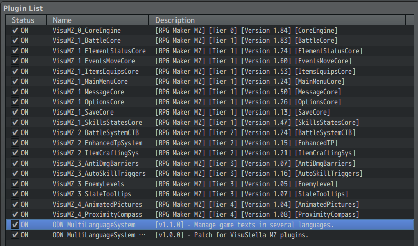Uncheck the VisuMZ_1_SkillsStatesCore checkbox
Viewport: 418px width, 246px height.
(x=15, y=122)
